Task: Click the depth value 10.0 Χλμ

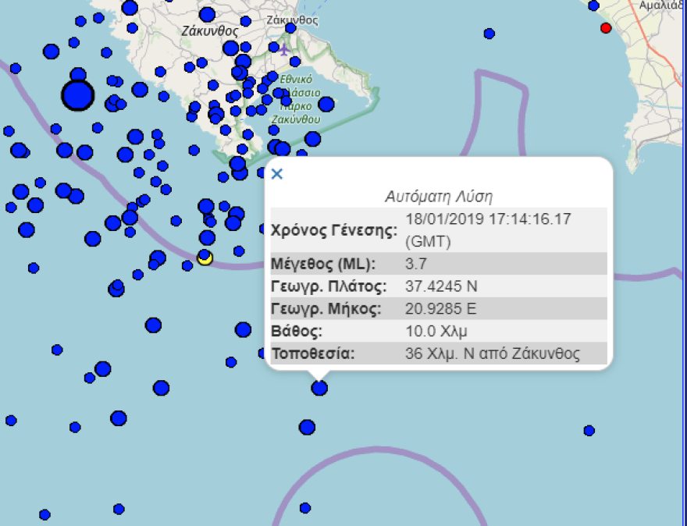Action: click(x=436, y=331)
